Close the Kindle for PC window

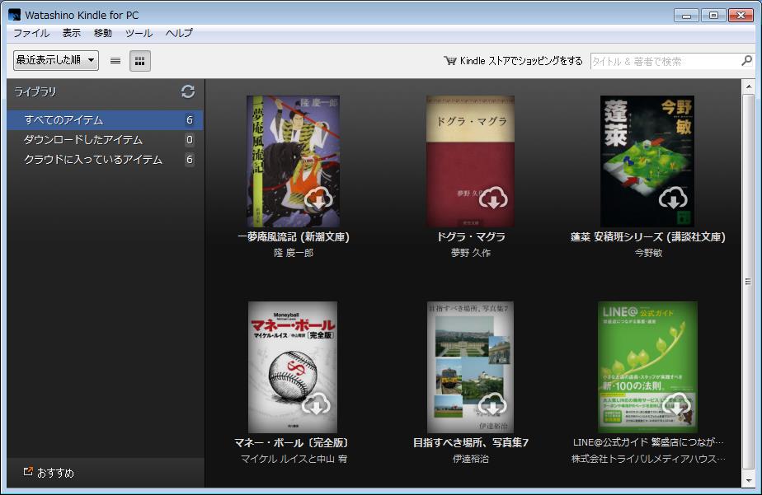741,16
